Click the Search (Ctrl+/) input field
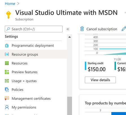Screen dimensions: 126x115 tap(34, 29)
